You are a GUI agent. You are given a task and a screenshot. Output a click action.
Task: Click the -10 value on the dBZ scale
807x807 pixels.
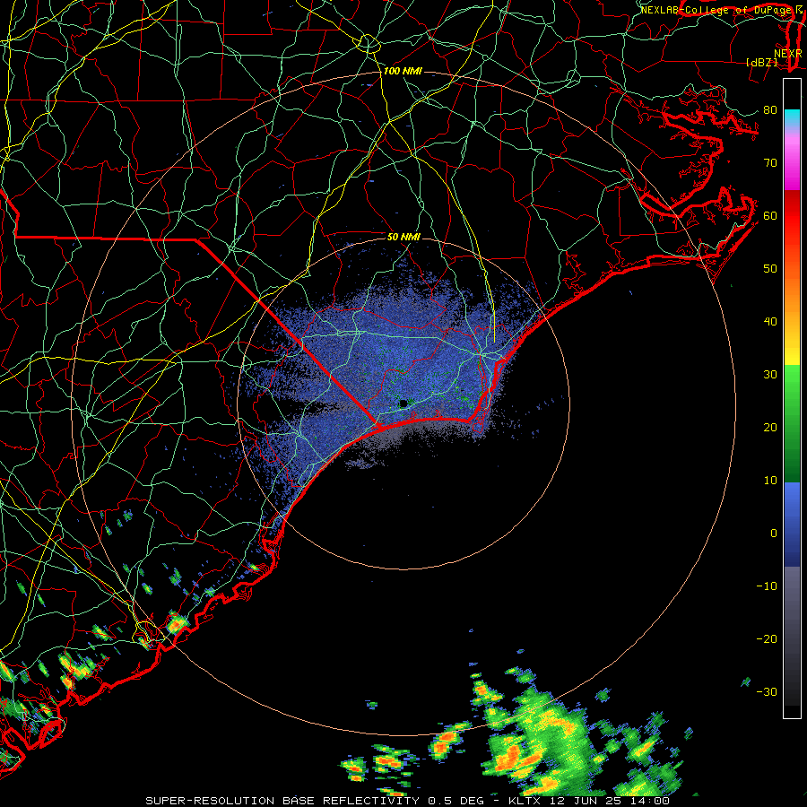767,586
